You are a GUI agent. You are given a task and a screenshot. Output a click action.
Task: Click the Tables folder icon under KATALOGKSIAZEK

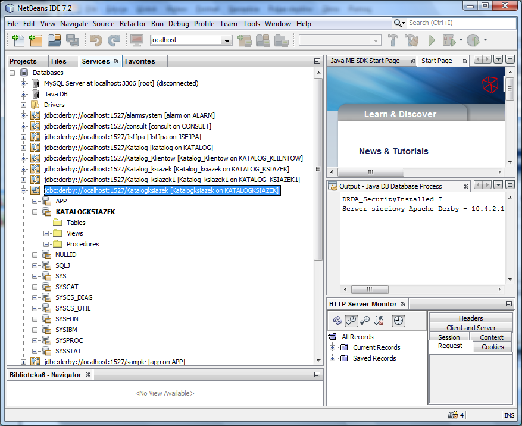(x=58, y=223)
